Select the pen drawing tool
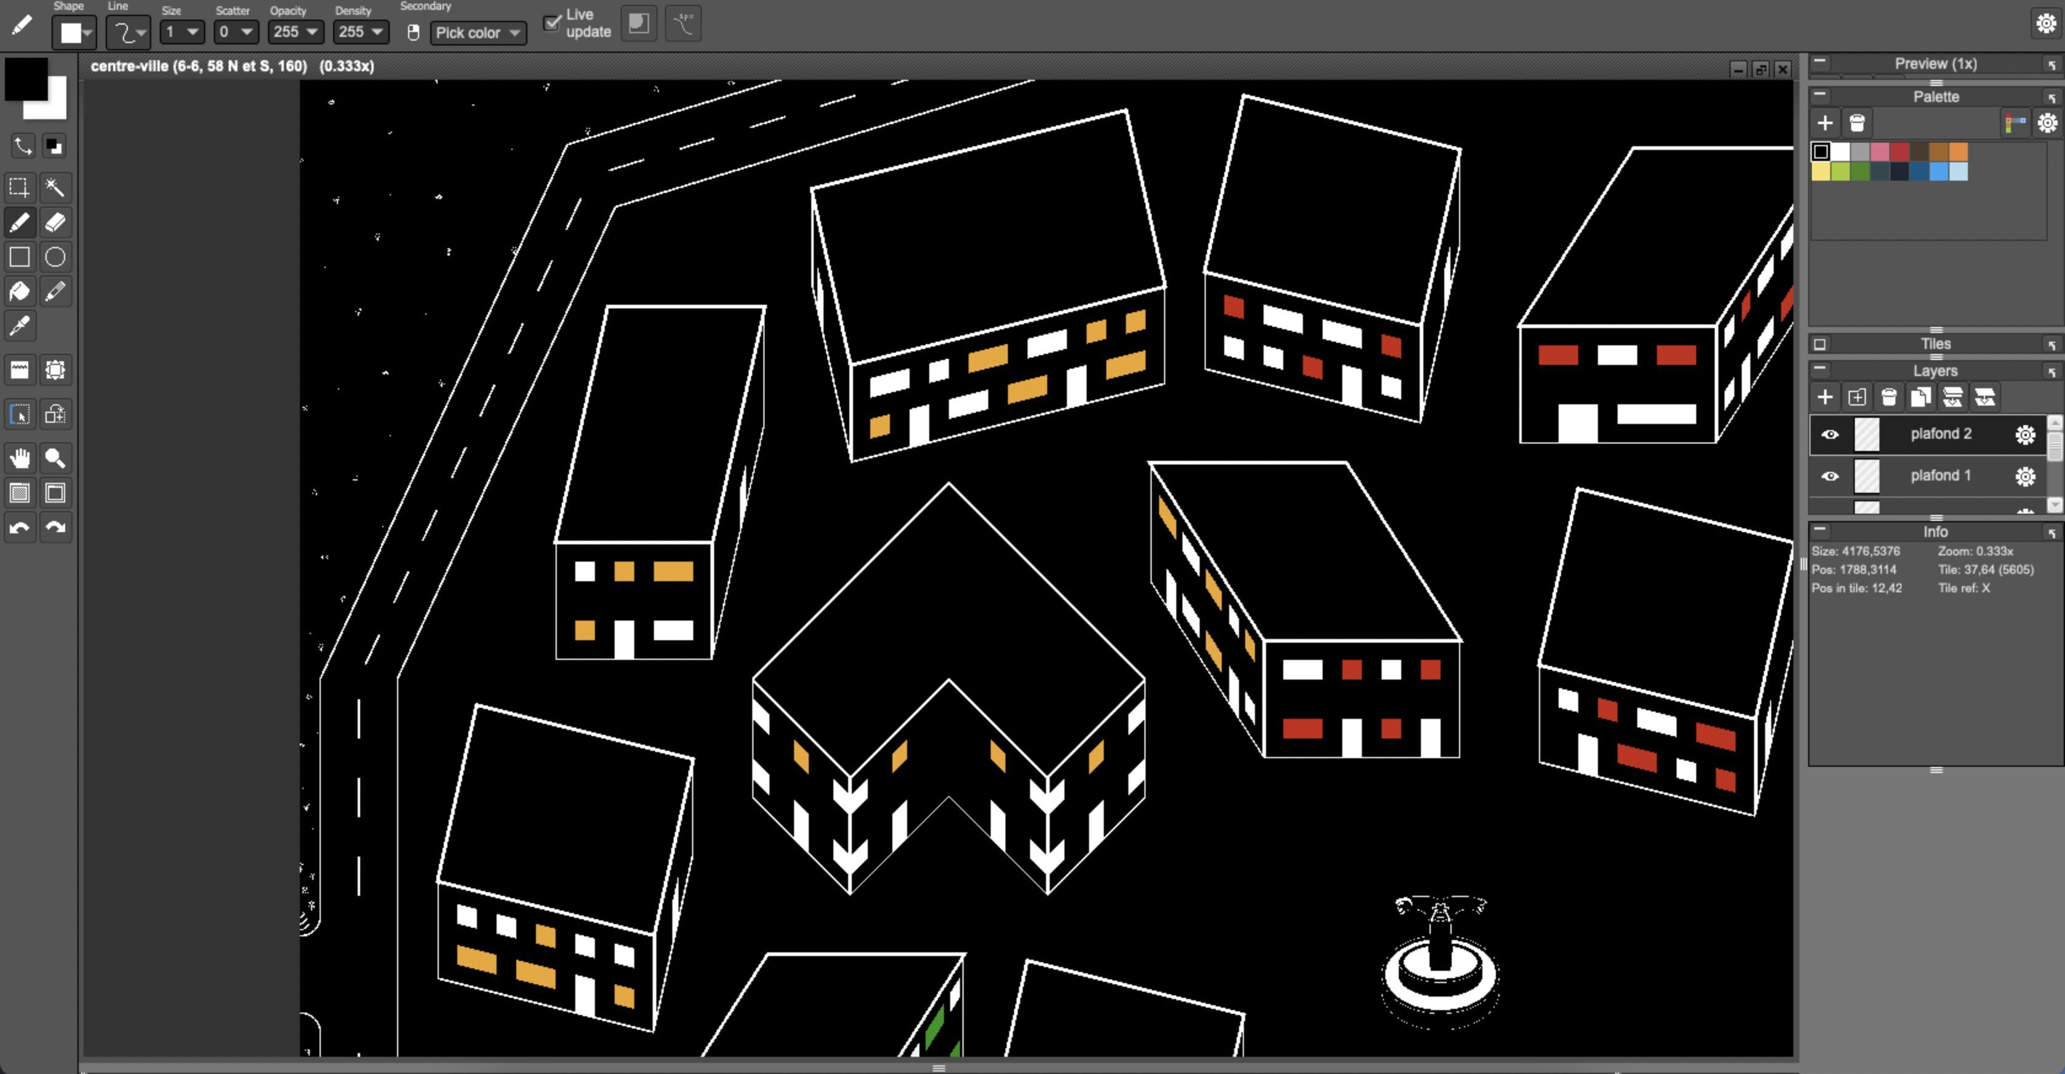Image resolution: width=2065 pixels, height=1074 pixels. (19, 222)
